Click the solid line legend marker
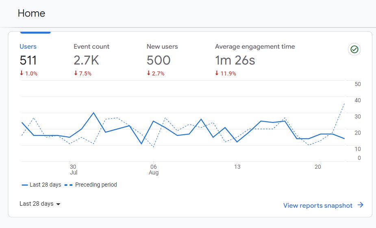 pos(25,185)
